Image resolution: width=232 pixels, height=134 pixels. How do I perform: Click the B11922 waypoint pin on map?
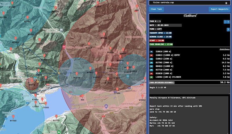click(27, 18)
